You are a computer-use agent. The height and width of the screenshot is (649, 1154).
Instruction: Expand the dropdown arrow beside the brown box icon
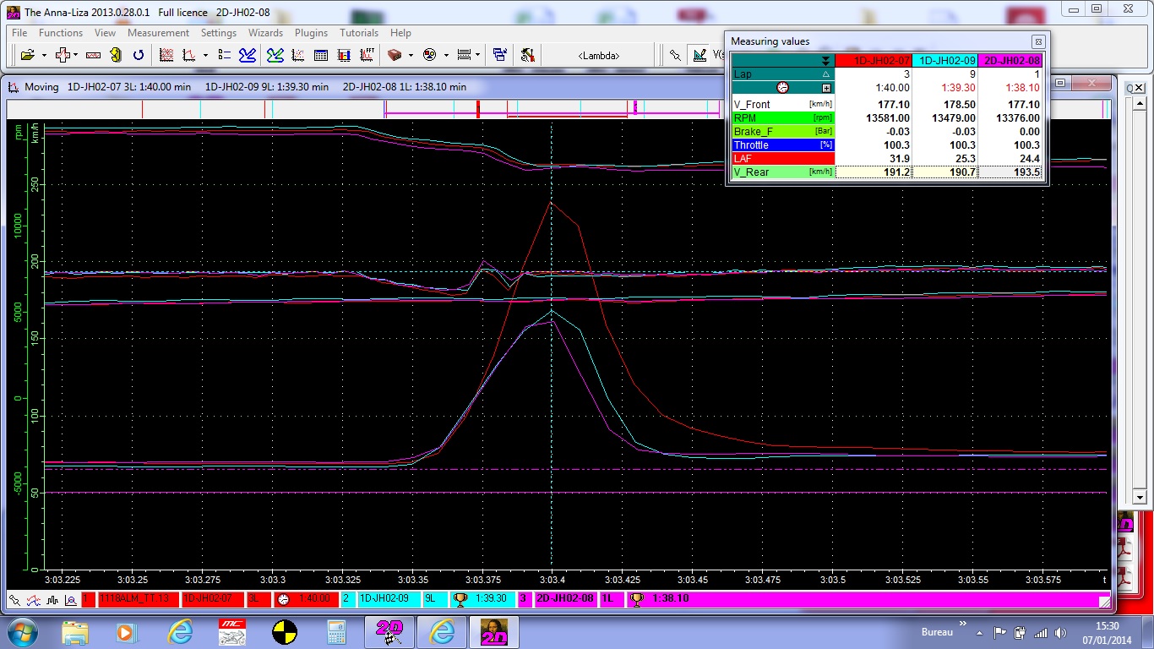[x=411, y=55]
